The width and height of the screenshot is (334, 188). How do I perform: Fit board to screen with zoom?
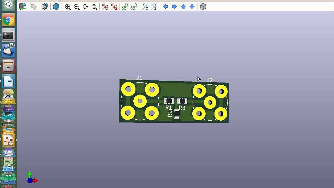pyautogui.click(x=94, y=7)
